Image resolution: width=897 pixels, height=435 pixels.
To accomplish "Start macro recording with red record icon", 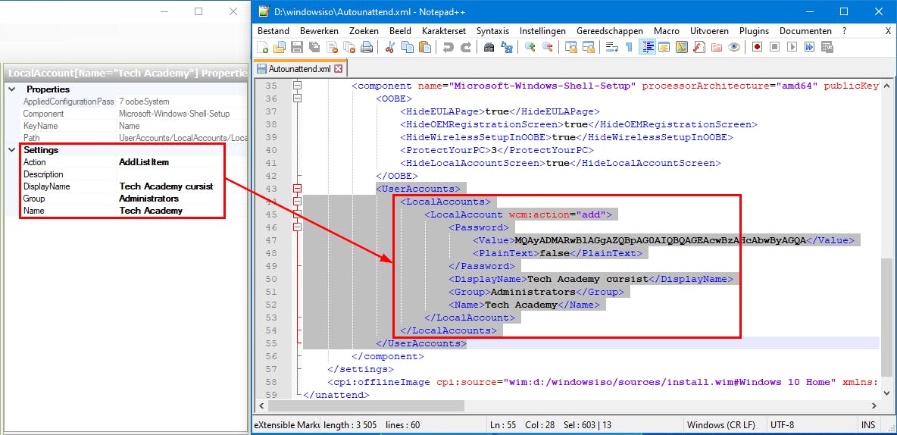I will pyautogui.click(x=757, y=48).
